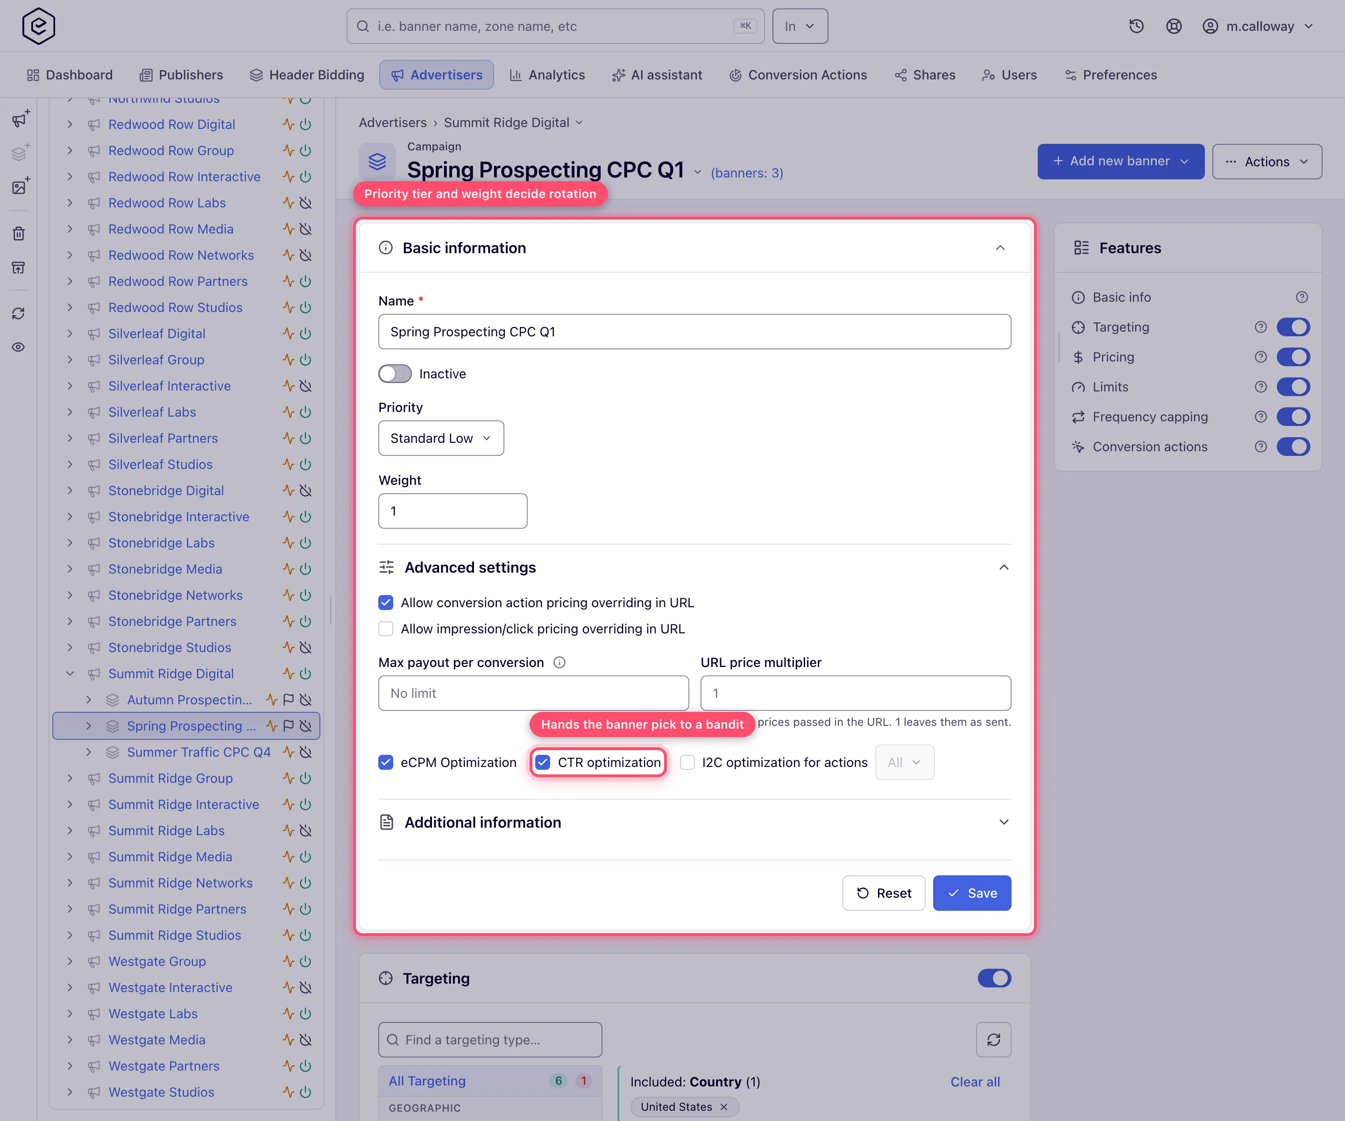Screen dimensions: 1345x1121
Task: Uncheck the CTR optimization checkbox
Action: [x=543, y=762]
